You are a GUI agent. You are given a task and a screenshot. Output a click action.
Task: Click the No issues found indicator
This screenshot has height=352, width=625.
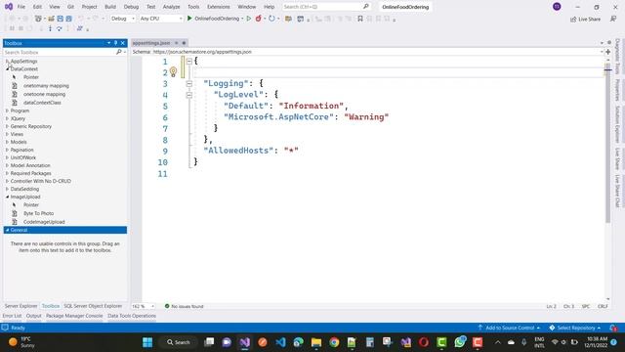184,306
